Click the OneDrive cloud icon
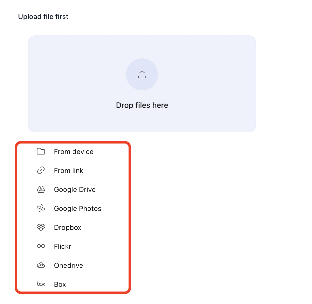The image size is (312, 304). click(41, 265)
